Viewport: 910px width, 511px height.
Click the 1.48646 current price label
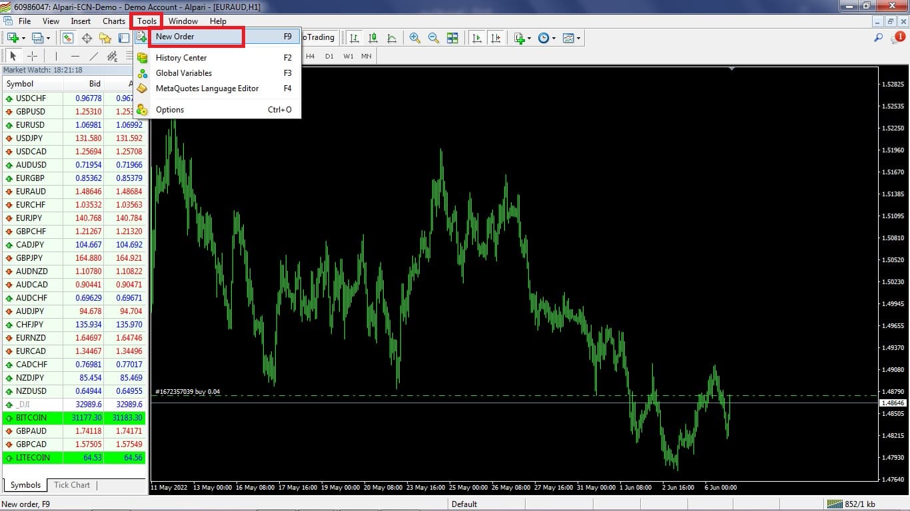pyautogui.click(x=892, y=403)
